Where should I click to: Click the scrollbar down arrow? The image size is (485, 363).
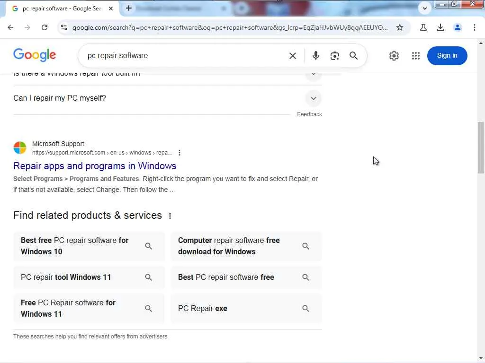click(481, 358)
